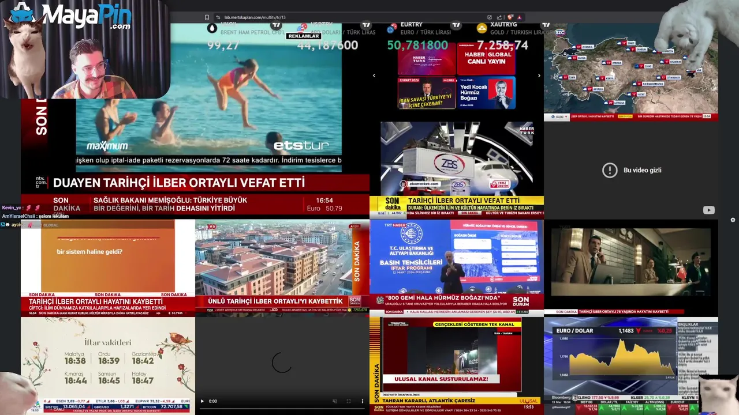The image size is (739, 415).
Task: Open the Brave Rewards triangle icon
Action: (520, 17)
